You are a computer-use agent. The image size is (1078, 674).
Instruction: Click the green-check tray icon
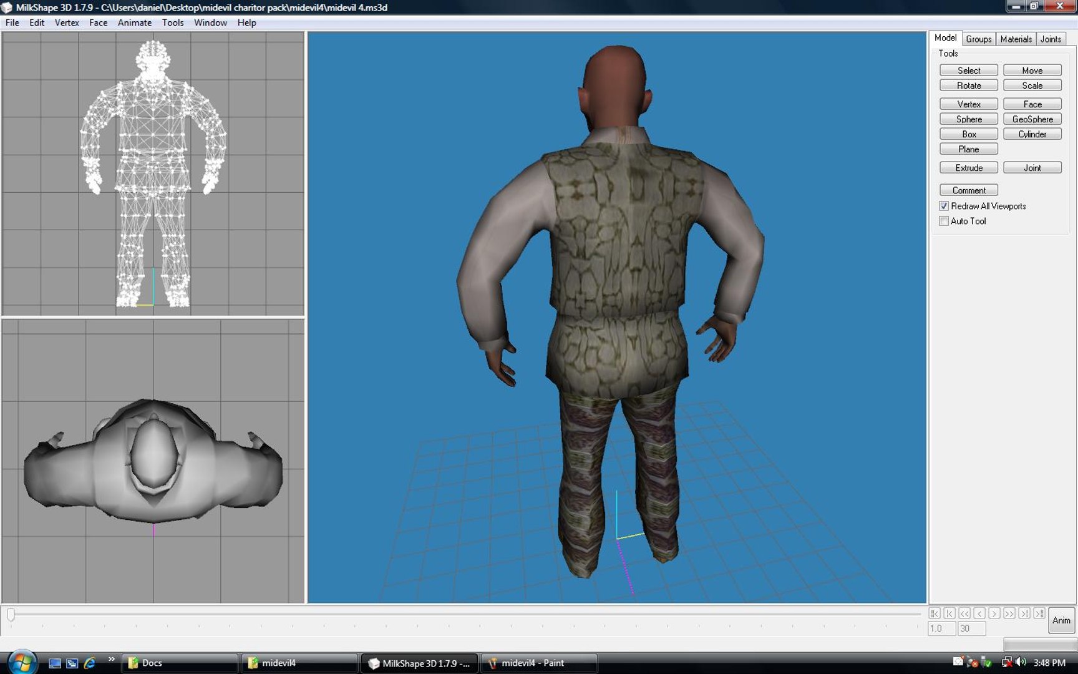(x=986, y=662)
